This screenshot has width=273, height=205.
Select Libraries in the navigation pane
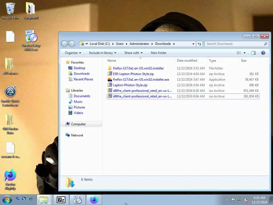pos(74,90)
